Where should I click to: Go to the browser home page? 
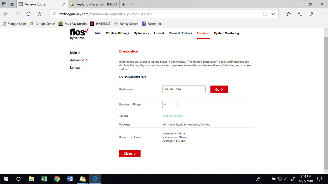pyautogui.click(x=39, y=14)
